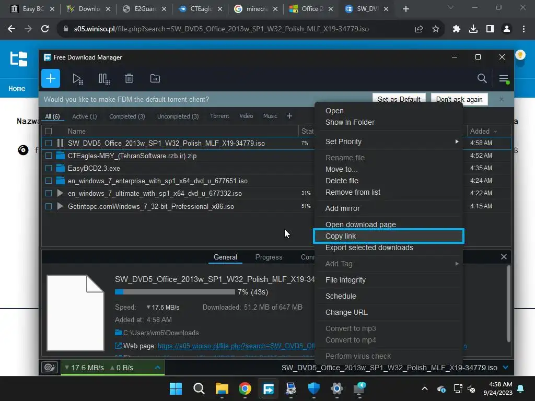This screenshot has height=401, width=535.
Task: Click the share page icon in address bar
Action: pyautogui.click(x=419, y=29)
